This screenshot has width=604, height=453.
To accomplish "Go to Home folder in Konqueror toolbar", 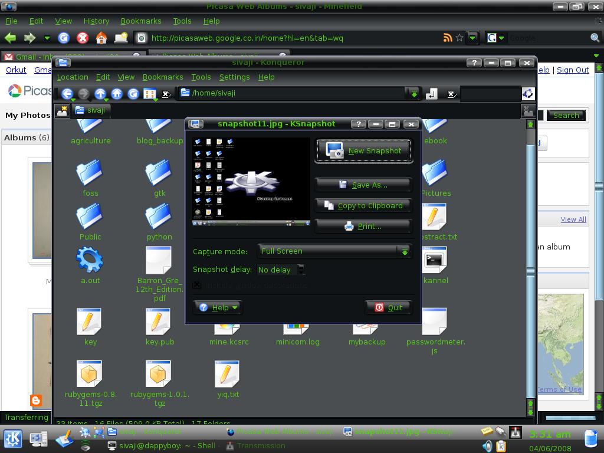I will [117, 94].
